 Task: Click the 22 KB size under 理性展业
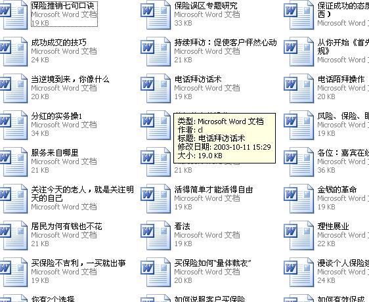[326, 244]
